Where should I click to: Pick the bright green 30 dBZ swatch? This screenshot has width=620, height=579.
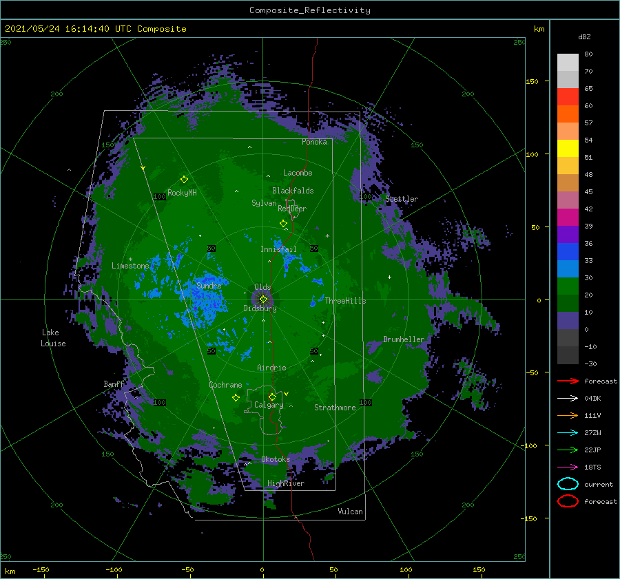coord(568,286)
